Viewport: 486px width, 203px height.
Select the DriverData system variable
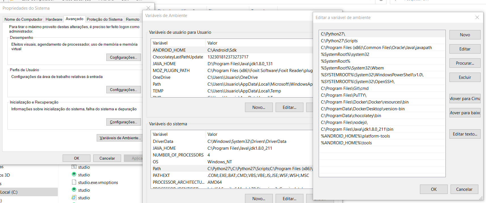[x=232, y=141]
